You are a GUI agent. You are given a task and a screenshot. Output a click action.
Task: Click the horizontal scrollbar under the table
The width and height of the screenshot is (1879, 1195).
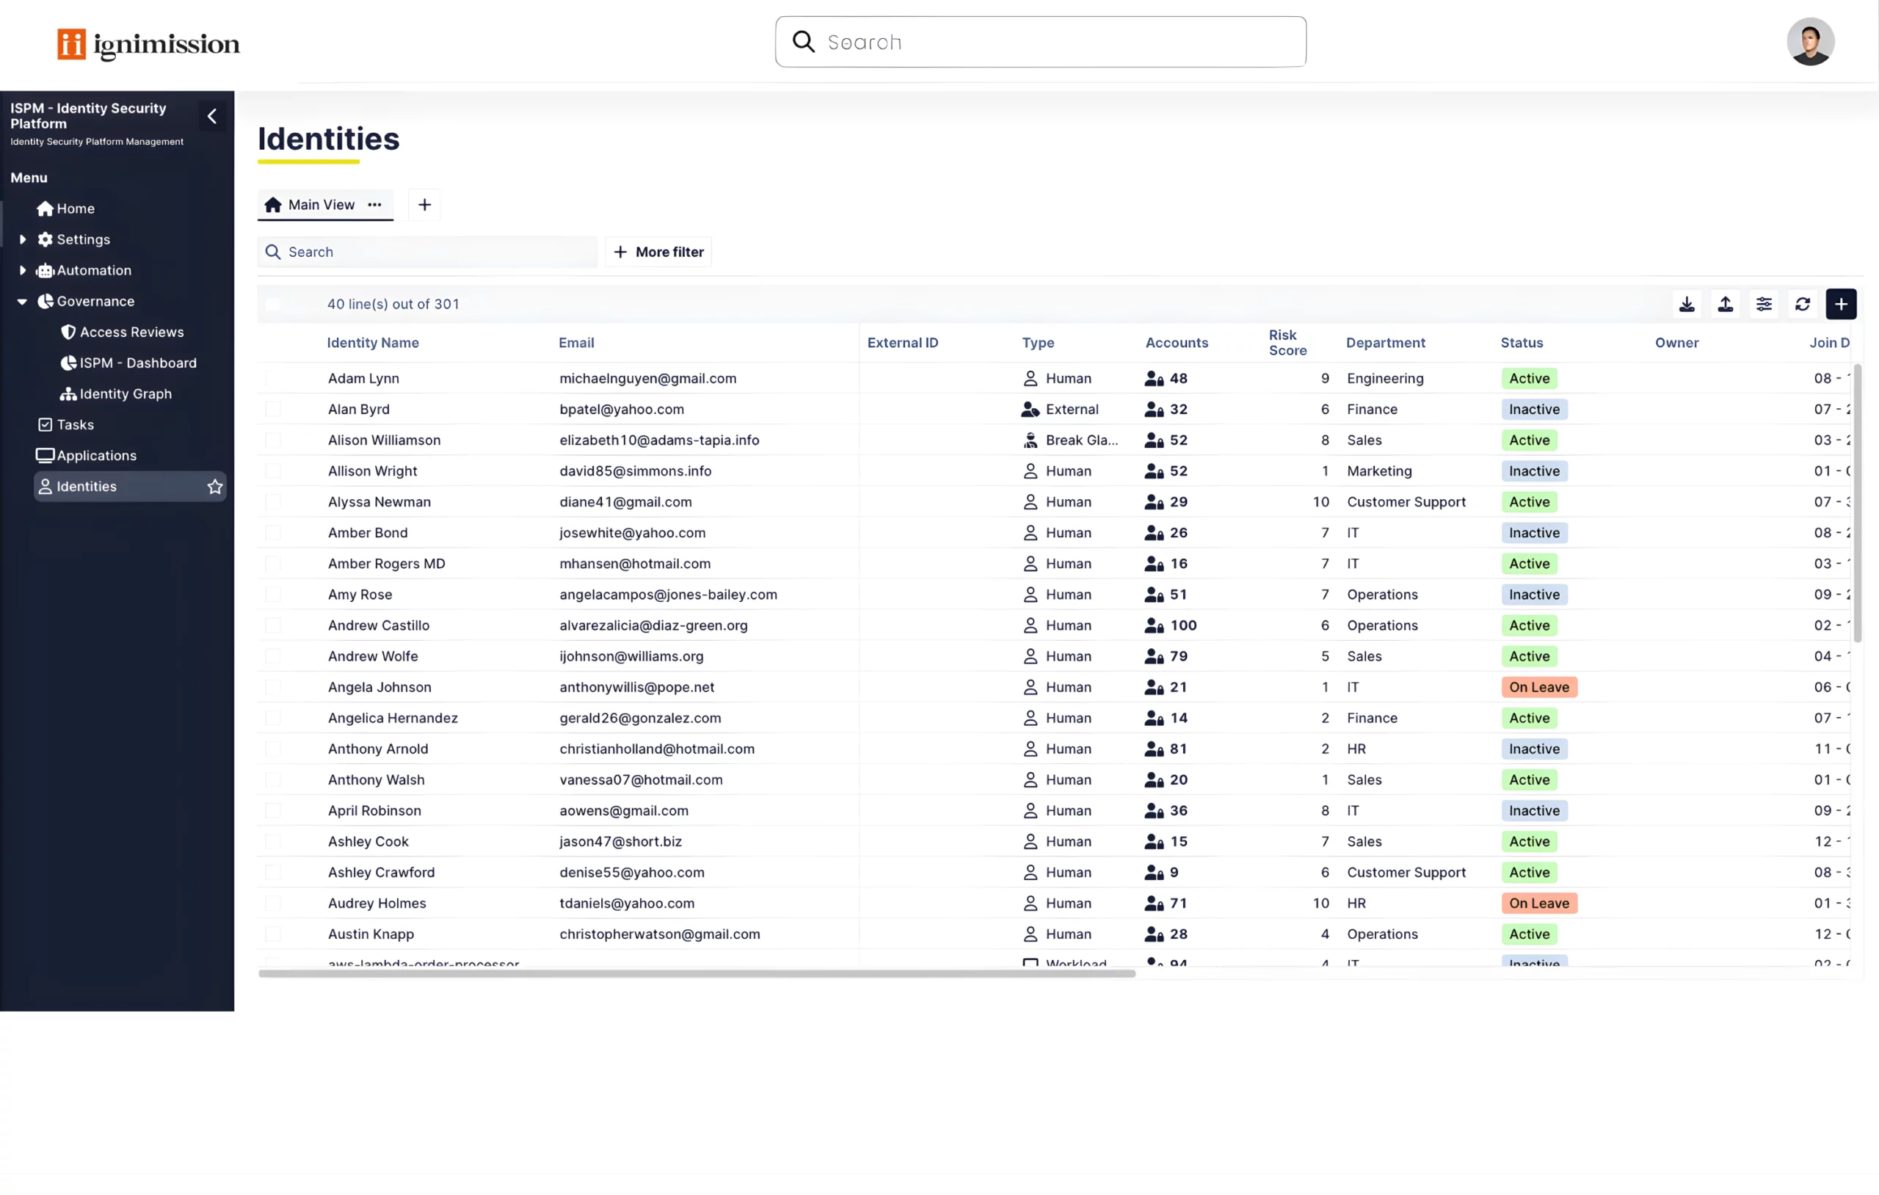coord(696,973)
